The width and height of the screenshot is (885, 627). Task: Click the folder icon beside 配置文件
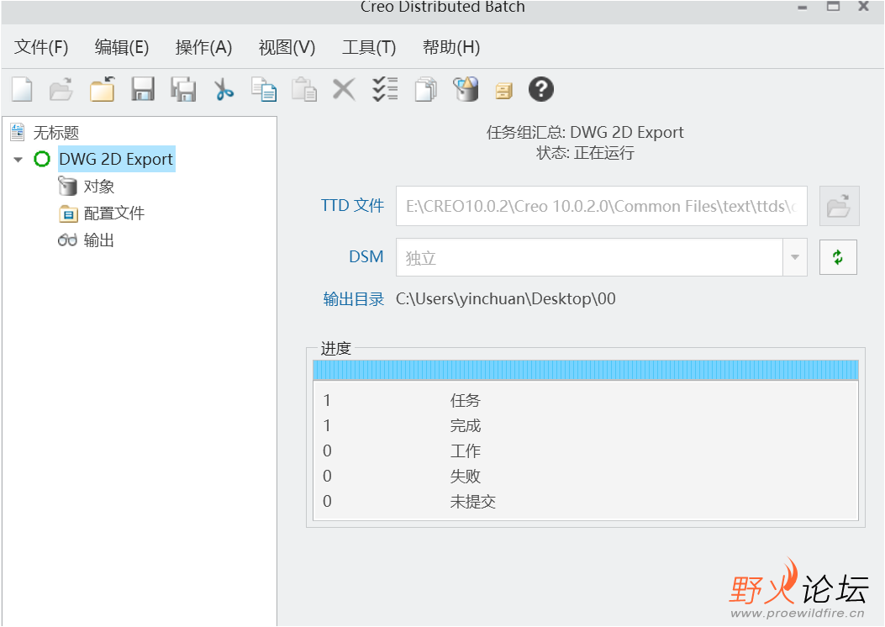click(x=68, y=213)
